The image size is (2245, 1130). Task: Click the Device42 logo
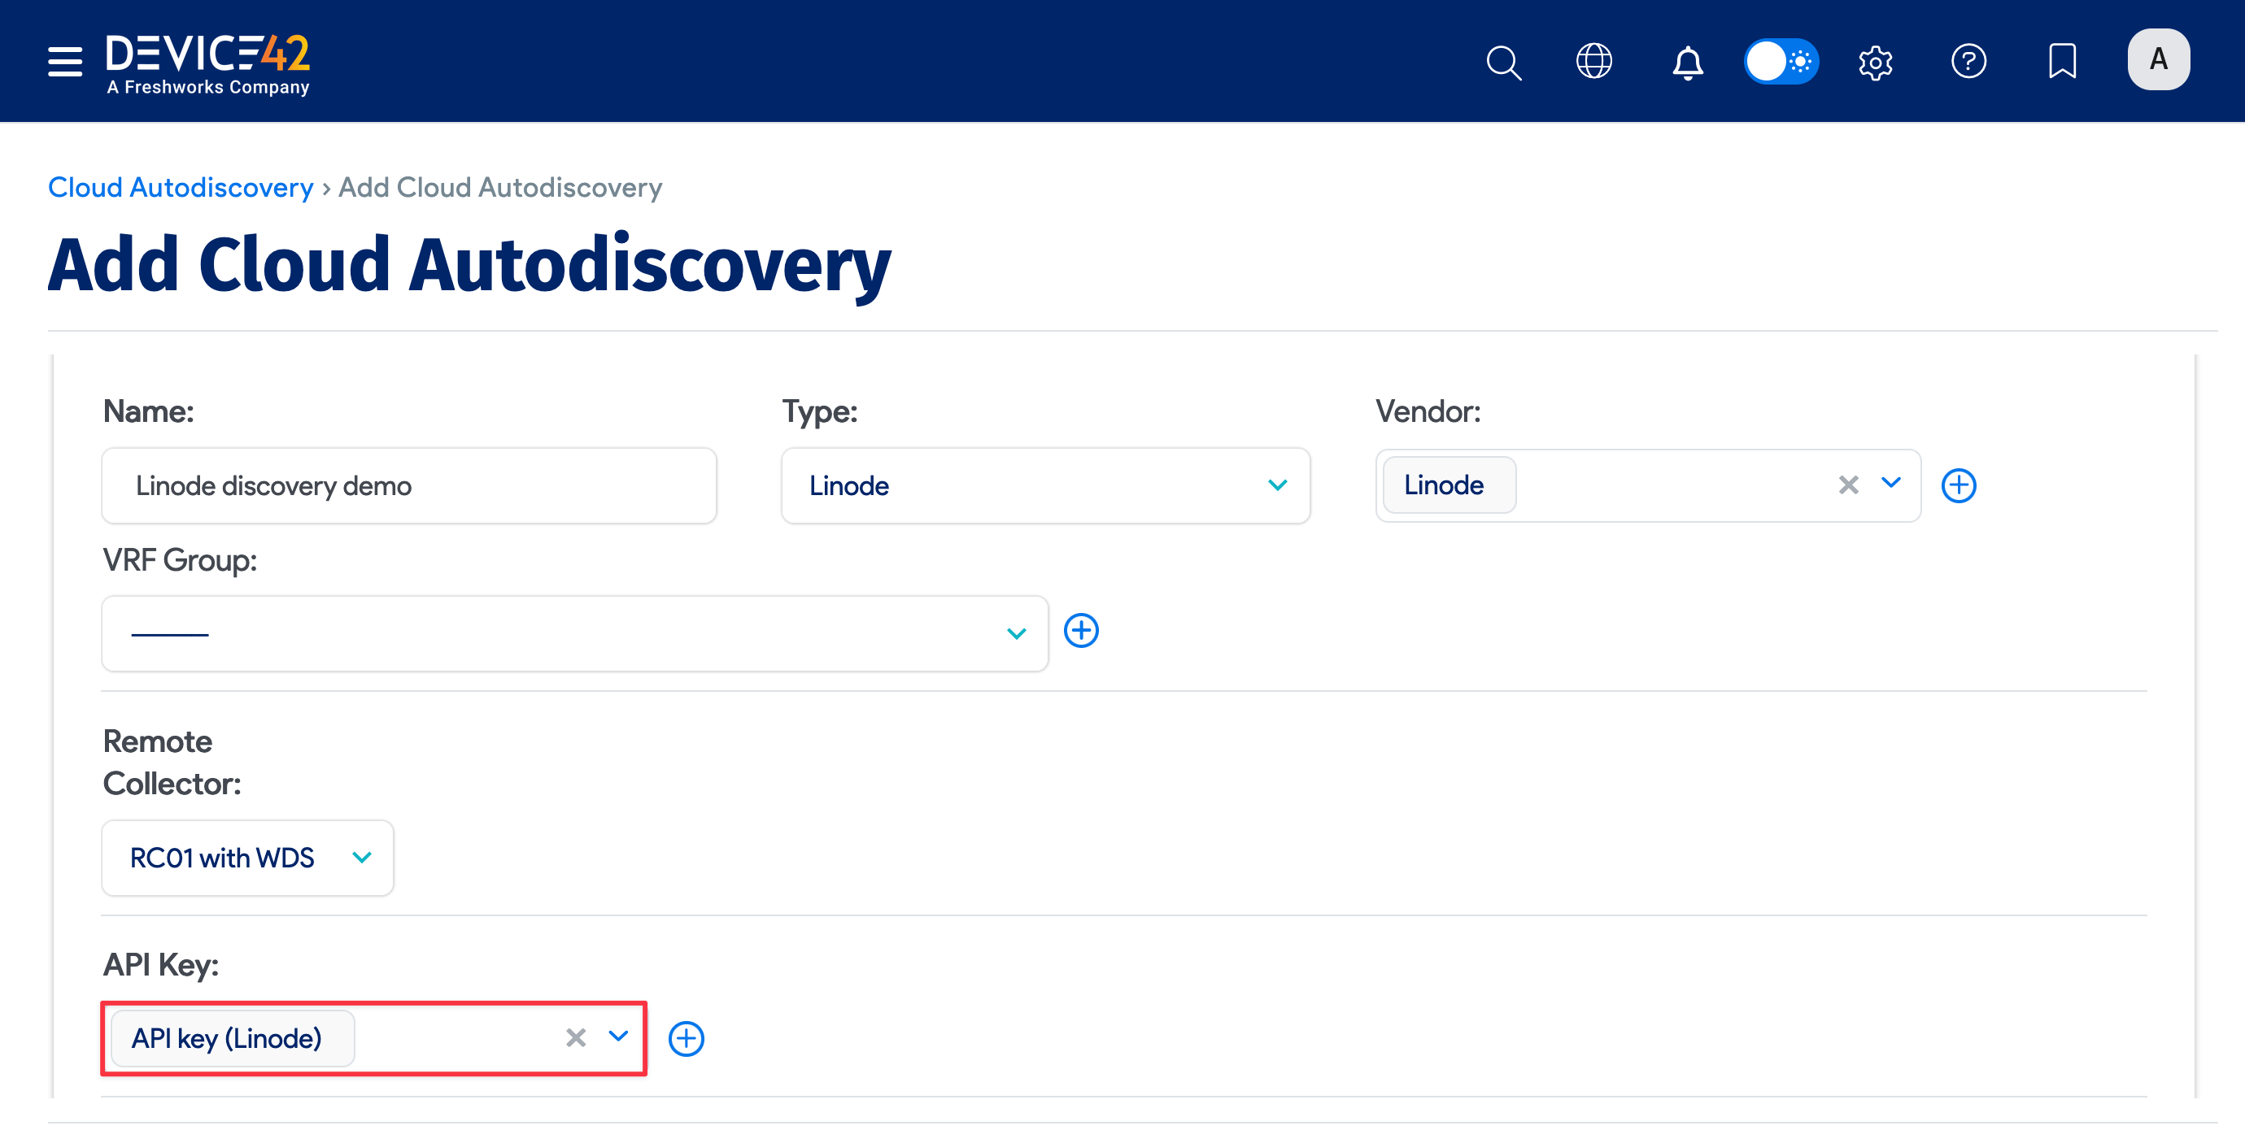[208, 61]
